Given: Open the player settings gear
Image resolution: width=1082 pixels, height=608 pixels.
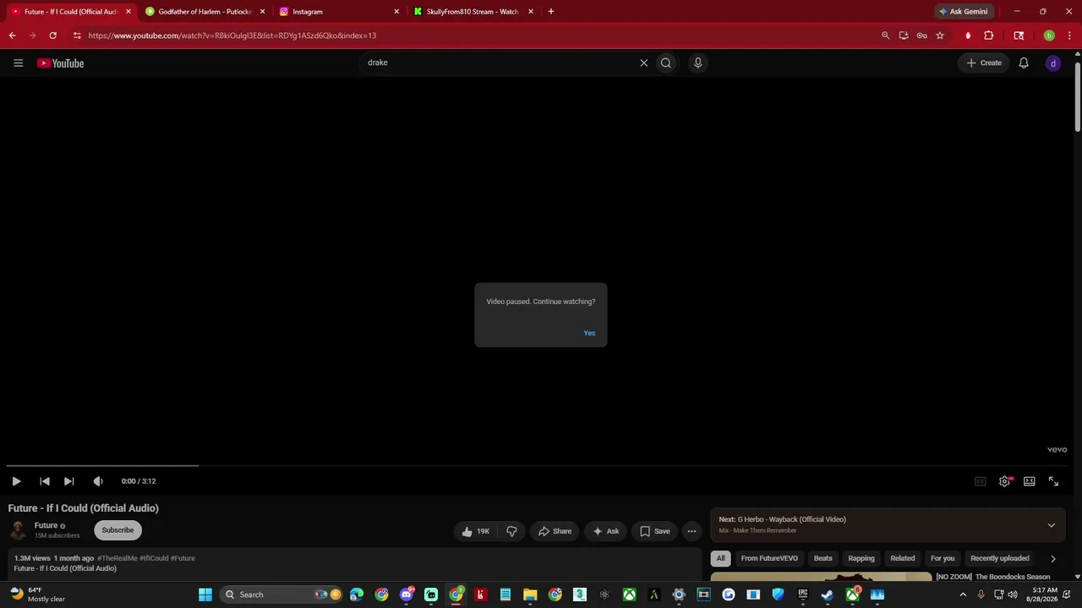Looking at the screenshot, I should point(1005,481).
